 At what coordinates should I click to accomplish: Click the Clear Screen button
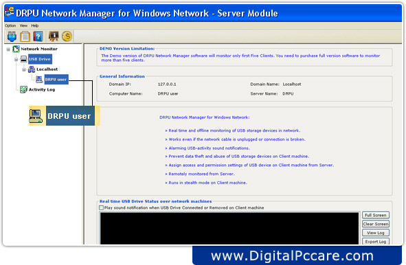coord(376,224)
